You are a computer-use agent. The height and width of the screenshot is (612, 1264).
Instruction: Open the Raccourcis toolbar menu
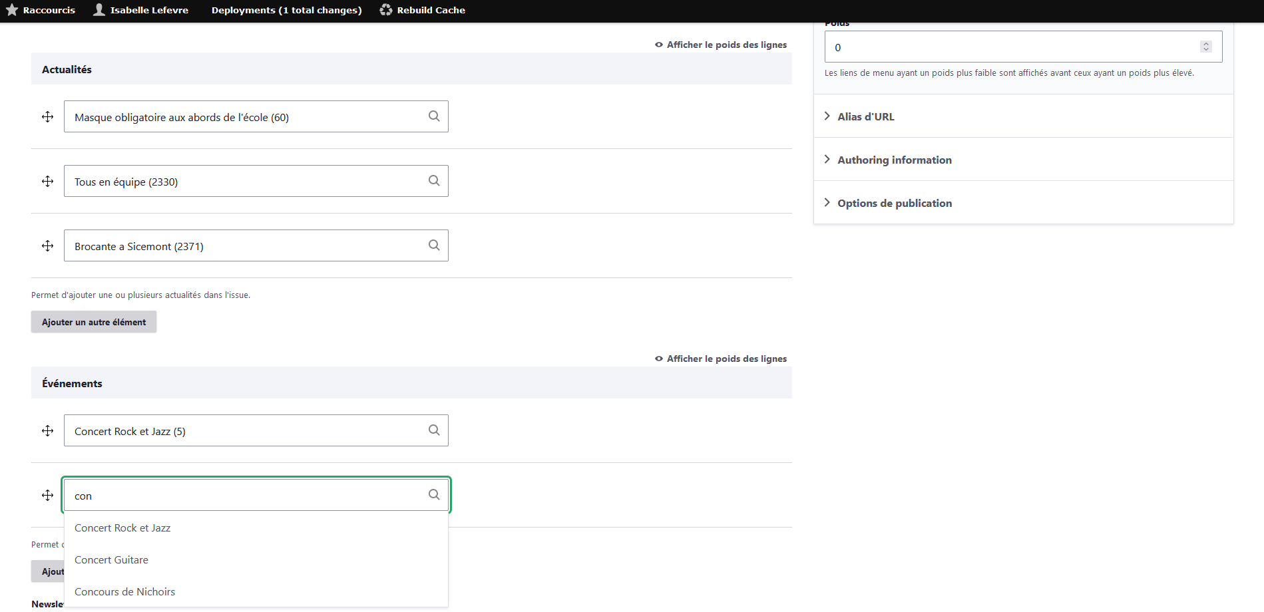coord(41,10)
